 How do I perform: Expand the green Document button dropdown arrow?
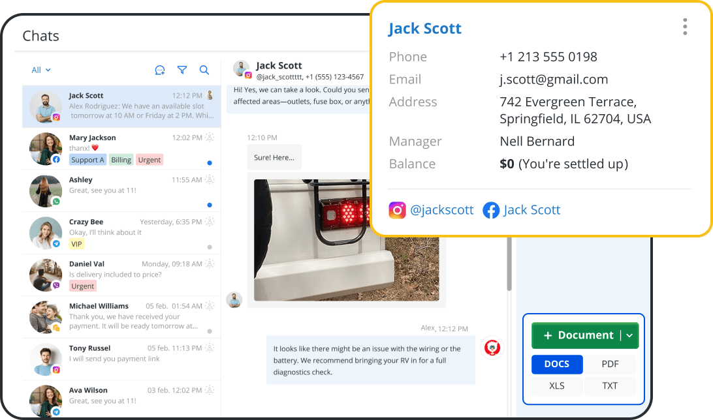(628, 335)
